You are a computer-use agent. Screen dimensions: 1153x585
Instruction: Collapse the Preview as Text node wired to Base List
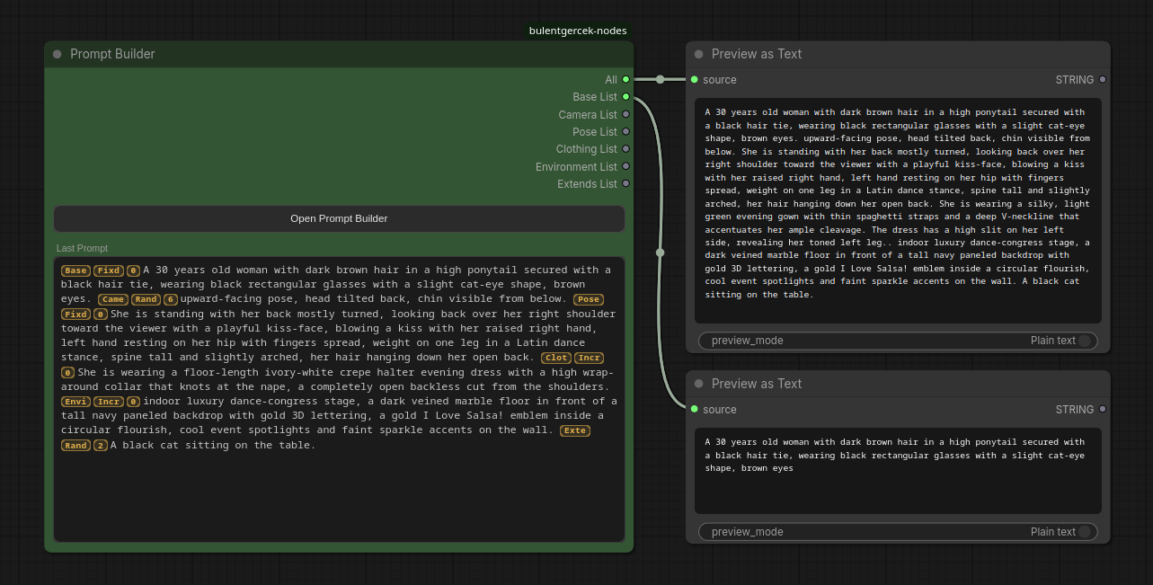pyautogui.click(x=699, y=384)
